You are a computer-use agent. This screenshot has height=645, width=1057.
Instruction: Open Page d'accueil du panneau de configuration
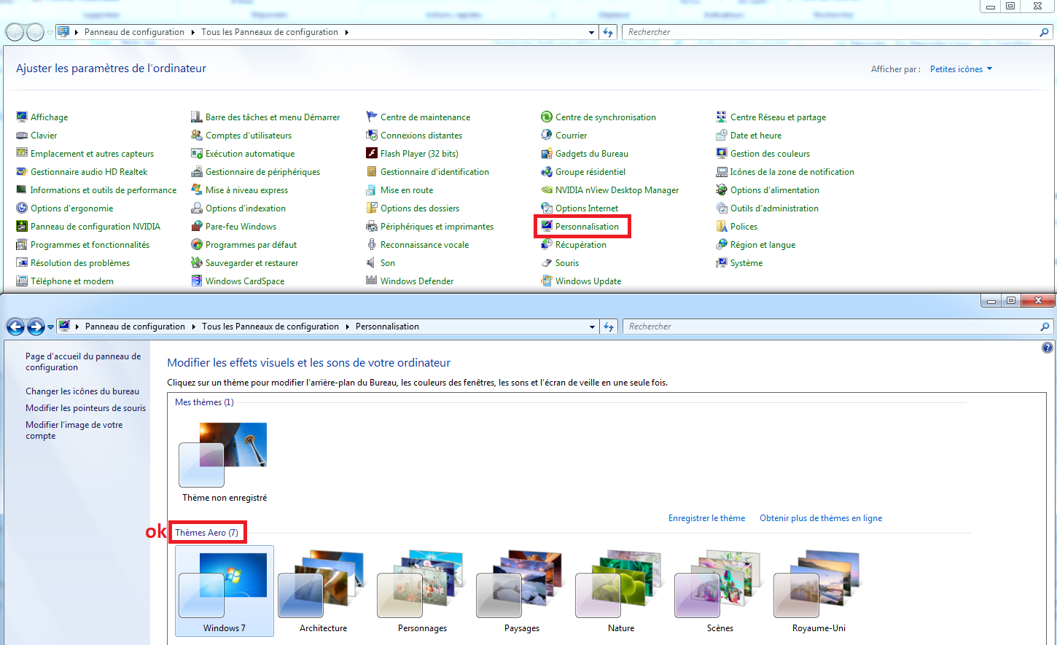(x=83, y=361)
